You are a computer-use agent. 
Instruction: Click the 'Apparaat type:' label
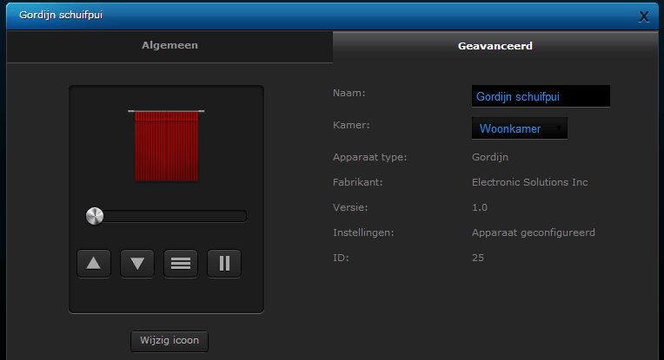(369, 157)
